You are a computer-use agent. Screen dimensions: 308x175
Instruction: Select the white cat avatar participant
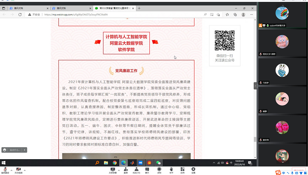282,71
